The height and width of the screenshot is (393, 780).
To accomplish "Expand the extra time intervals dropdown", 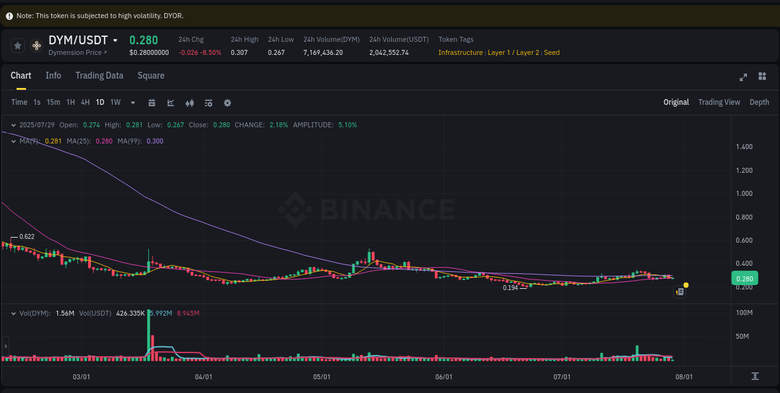I will point(132,102).
